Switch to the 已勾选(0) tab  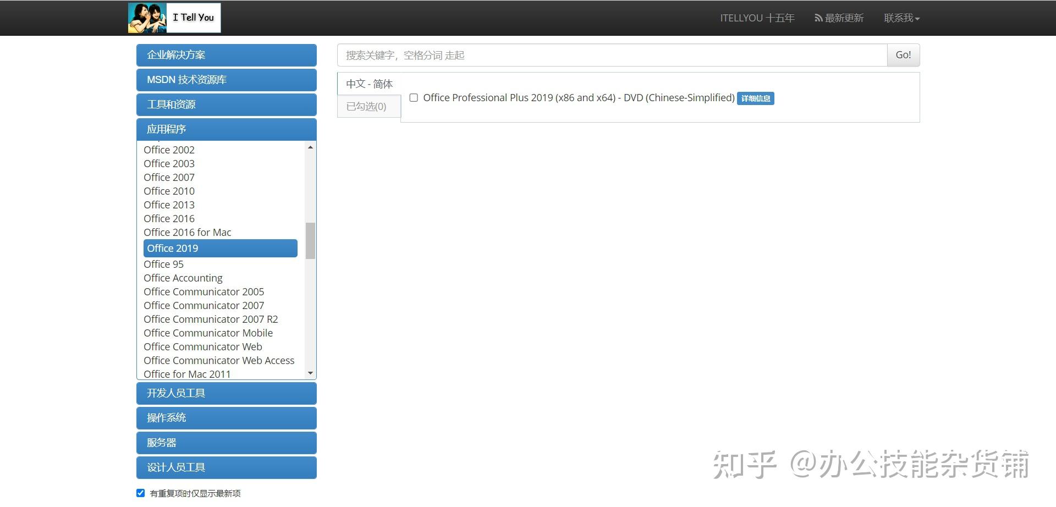367,106
